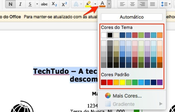Pick bright red standard color

tap(110, 82)
